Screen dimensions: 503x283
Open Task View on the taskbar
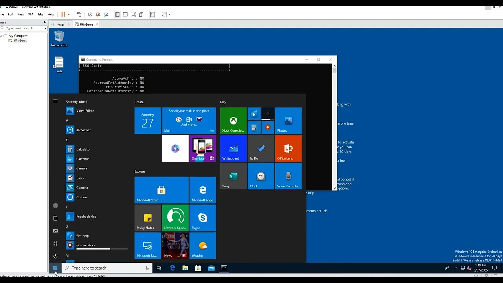(159, 268)
